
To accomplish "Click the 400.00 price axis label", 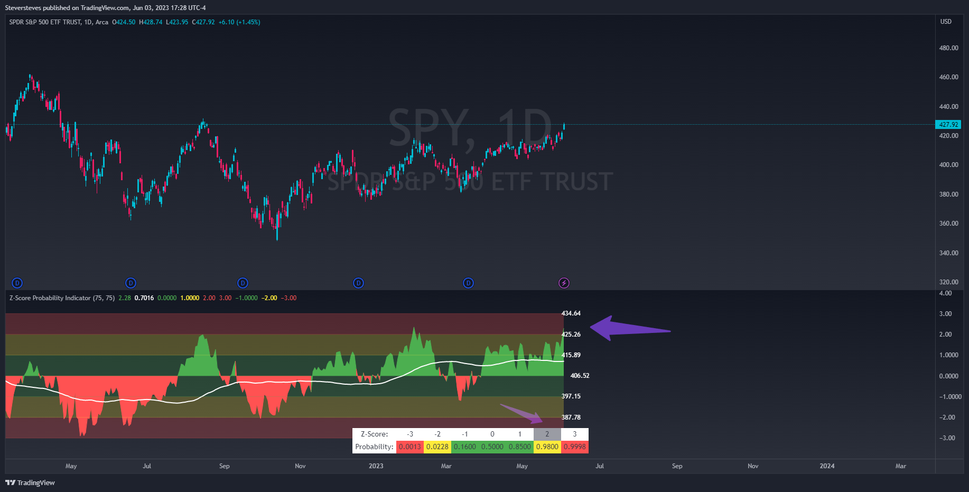I will 949,165.
